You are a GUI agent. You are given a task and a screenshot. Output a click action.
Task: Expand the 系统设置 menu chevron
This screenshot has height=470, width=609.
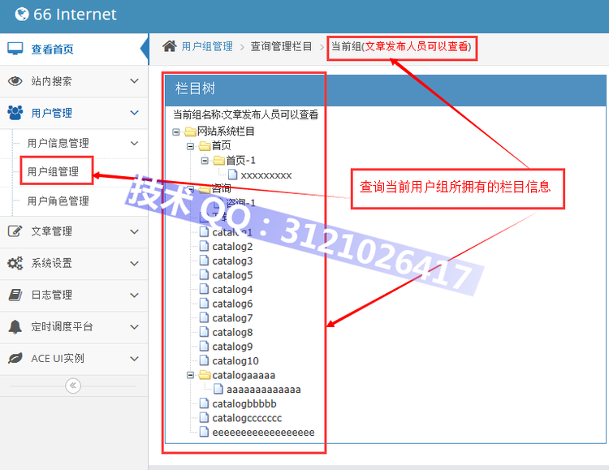pos(134,263)
